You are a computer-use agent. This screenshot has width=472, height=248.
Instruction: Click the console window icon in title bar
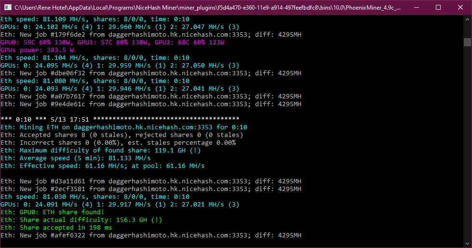(x=8, y=7)
